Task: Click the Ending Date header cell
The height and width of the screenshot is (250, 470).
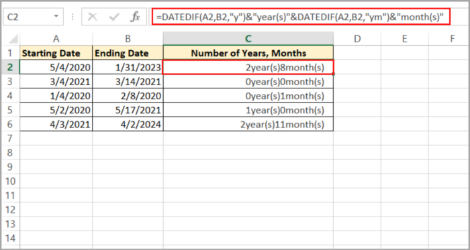Action: [x=128, y=53]
